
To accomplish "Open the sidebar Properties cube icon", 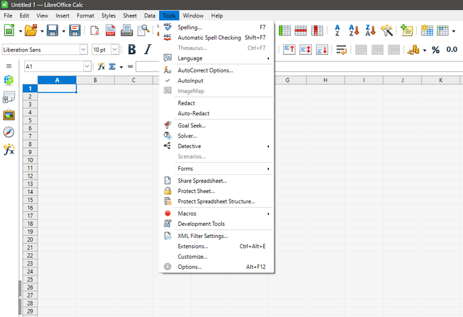I will click(9, 80).
